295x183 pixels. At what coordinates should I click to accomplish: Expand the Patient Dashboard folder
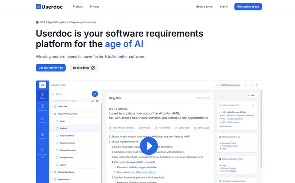tap(52, 172)
